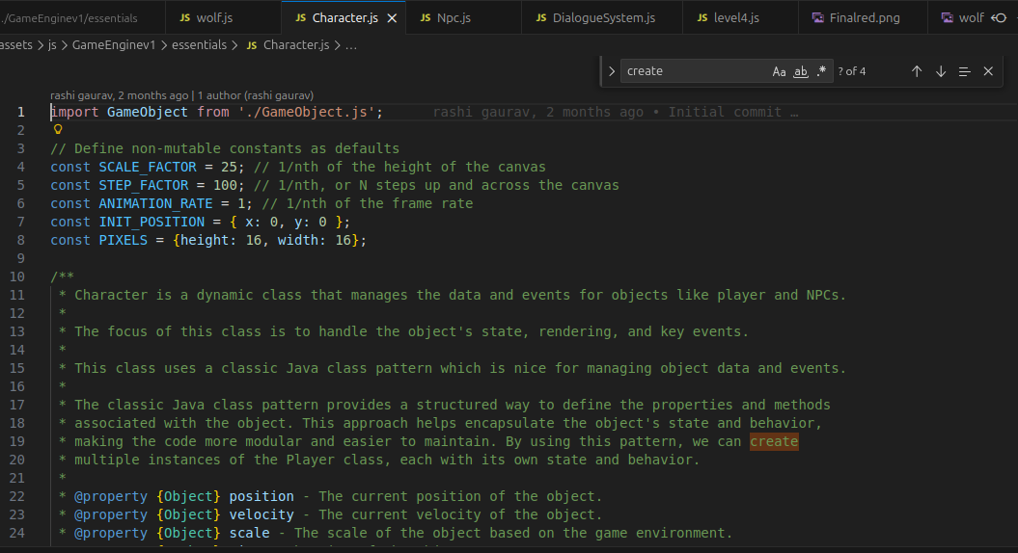Click the highlighted 'create' match on line 19
Screen dimensions: 1018x553
click(x=774, y=441)
